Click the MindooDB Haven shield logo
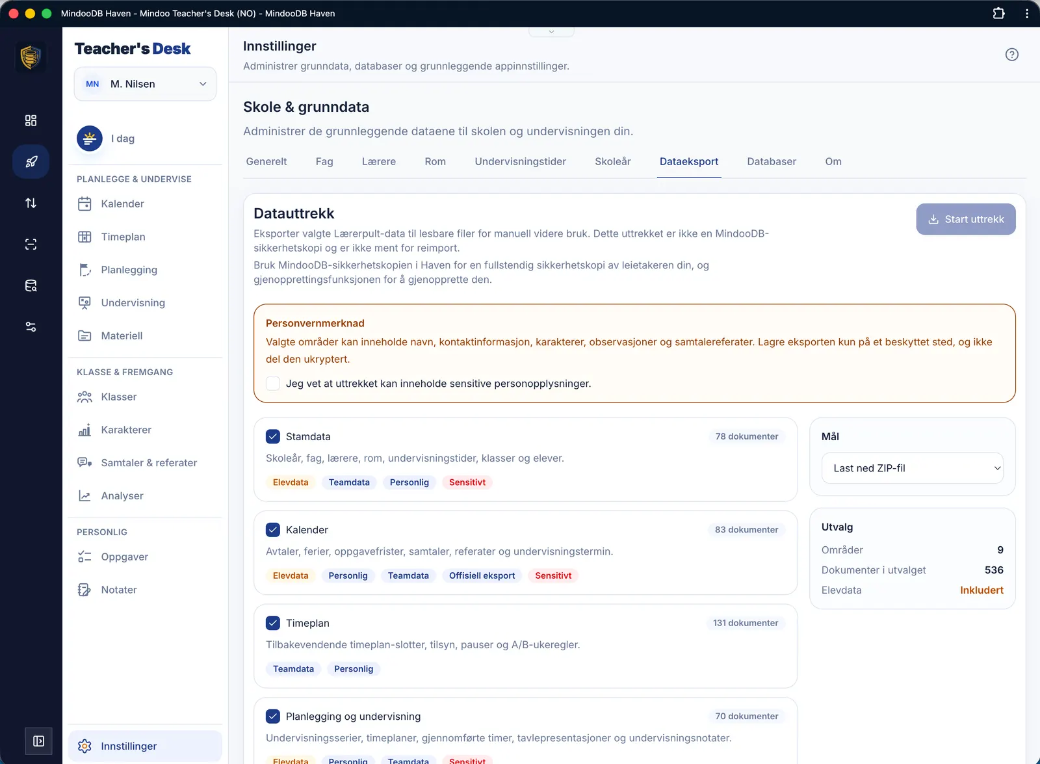This screenshot has height=764, width=1040. tap(31, 57)
